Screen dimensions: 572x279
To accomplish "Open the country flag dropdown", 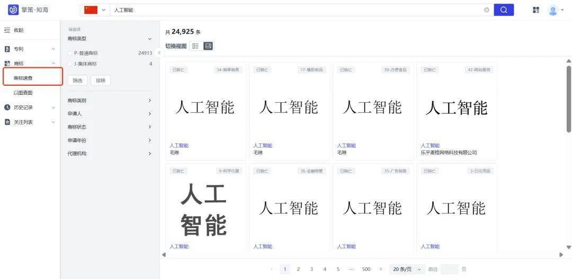I will tap(95, 10).
